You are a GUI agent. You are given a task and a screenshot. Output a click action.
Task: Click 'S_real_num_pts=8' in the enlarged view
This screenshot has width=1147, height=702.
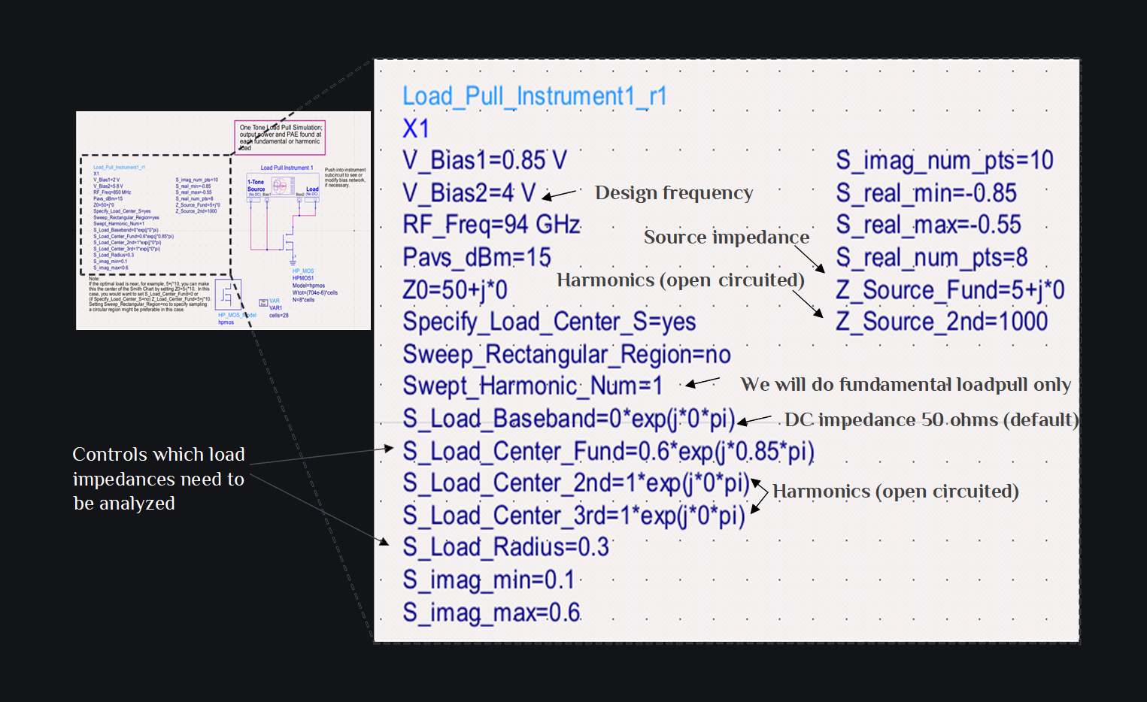tap(932, 258)
